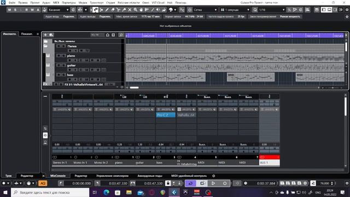Open the Valhalla insert slot
Viewport: 350px width, 197px height.
point(186,115)
